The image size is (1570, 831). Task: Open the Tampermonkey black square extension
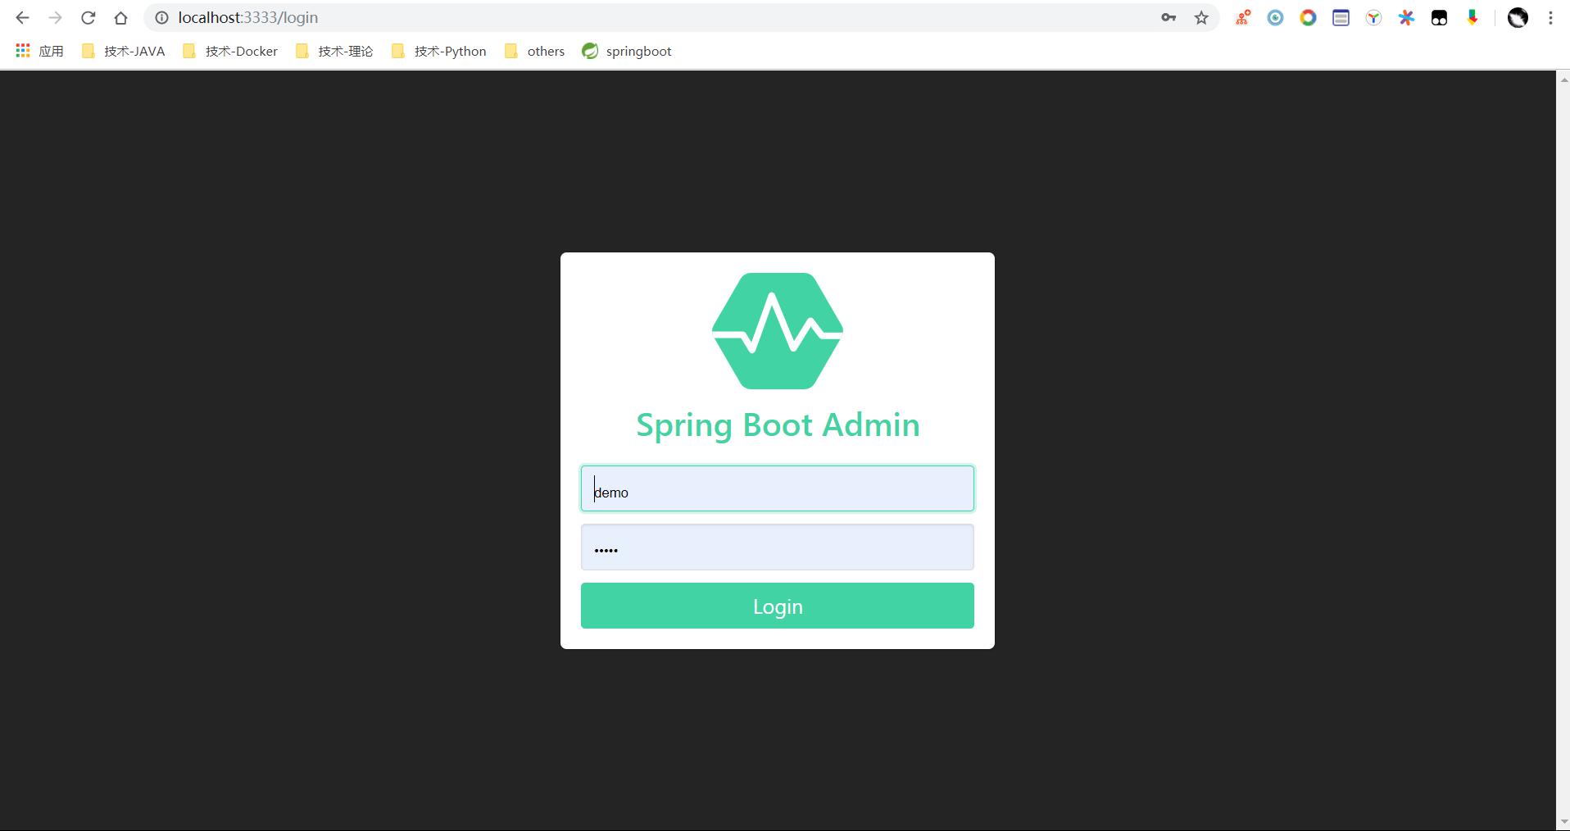(1439, 18)
